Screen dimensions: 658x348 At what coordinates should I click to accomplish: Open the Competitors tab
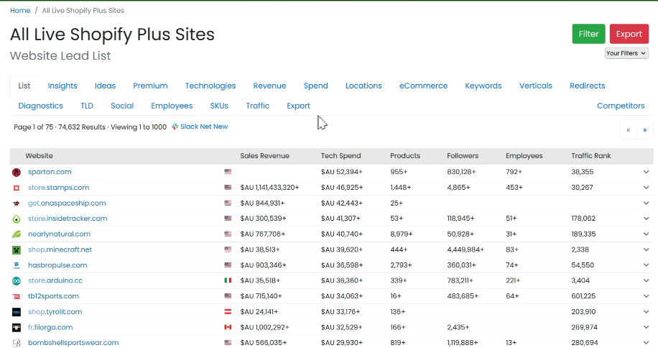coord(621,106)
